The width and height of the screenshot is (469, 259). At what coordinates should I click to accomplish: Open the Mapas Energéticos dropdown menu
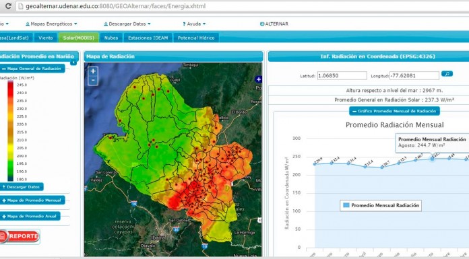(x=51, y=24)
